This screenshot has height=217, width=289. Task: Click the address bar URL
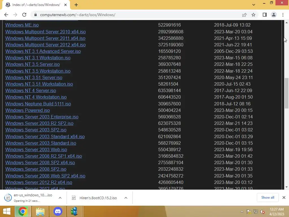click(x=78, y=15)
